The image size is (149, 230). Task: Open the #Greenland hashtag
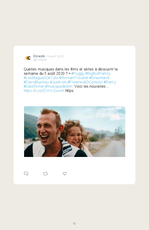click(x=99, y=78)
